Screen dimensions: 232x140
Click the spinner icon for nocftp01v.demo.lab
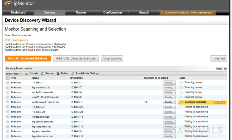(x=181, y=92)
